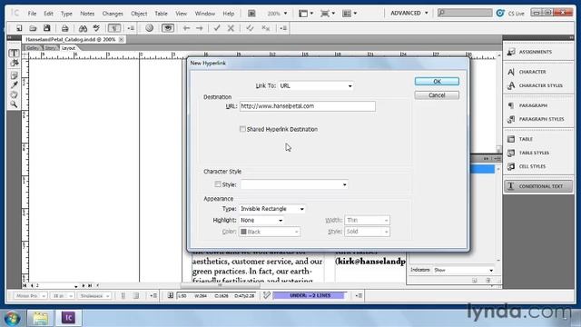The height and width of the screenshot is (327, 581).
Task: Open the Screen Mode dropdown
Action: (328, 14)
